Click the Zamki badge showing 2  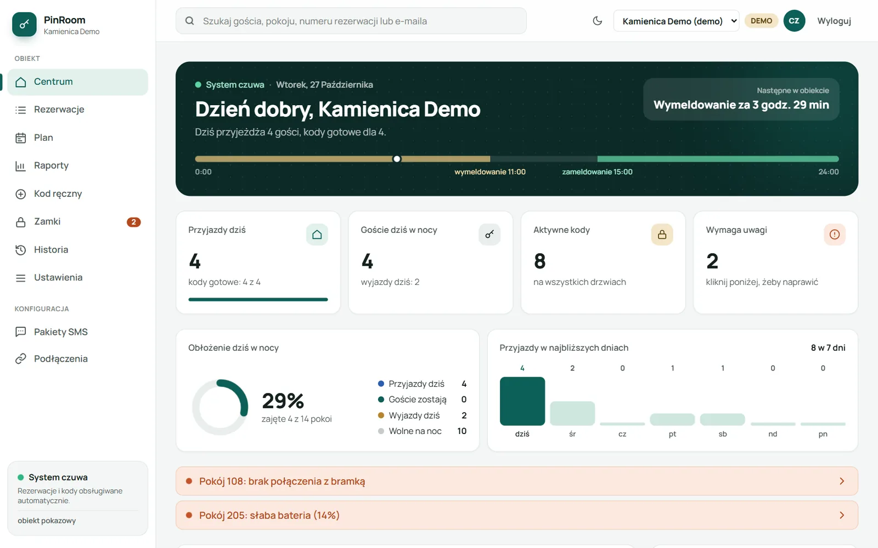click(134, 222)
